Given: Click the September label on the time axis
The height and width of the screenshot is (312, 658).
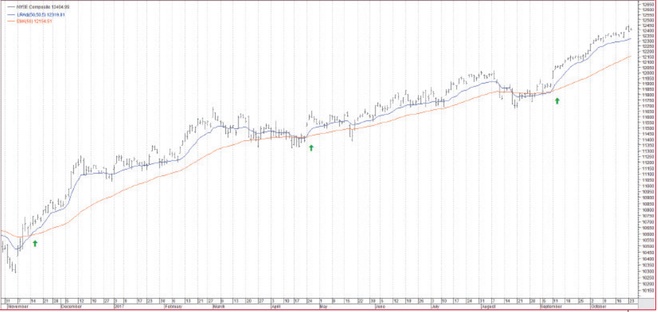Looking at the screenshot, I should point(549,305).
